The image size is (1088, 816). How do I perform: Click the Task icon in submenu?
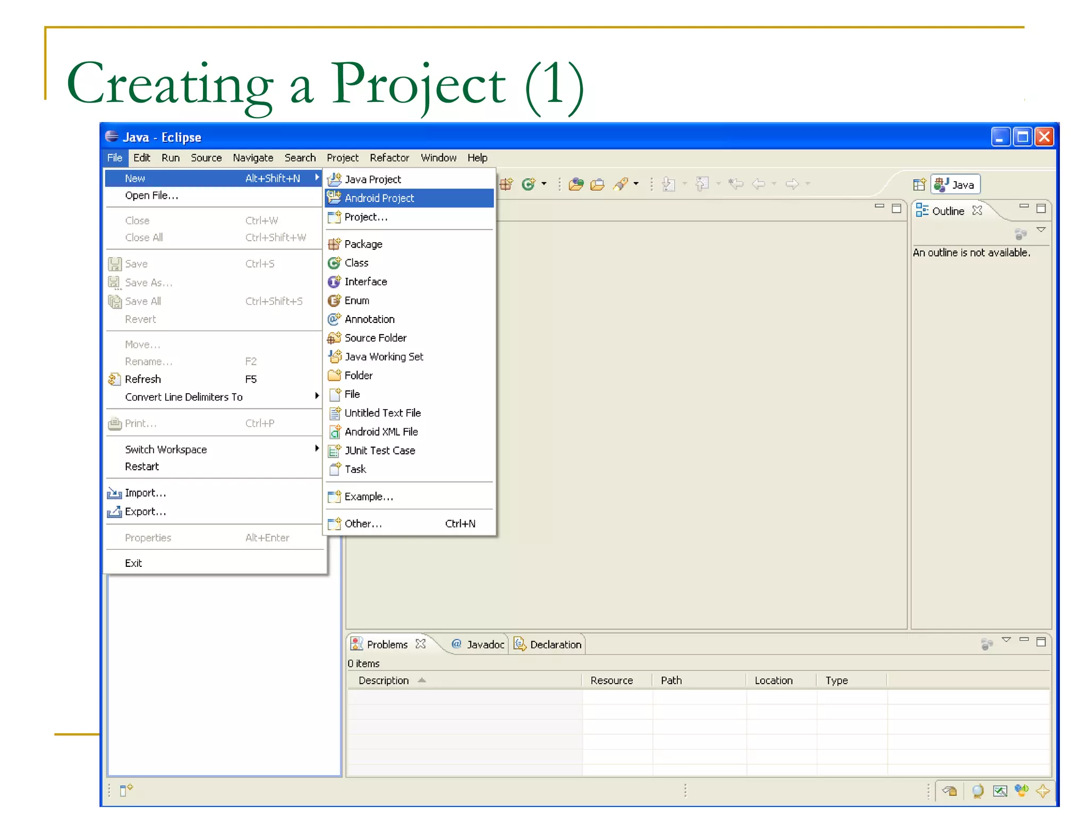click(334, 469)
